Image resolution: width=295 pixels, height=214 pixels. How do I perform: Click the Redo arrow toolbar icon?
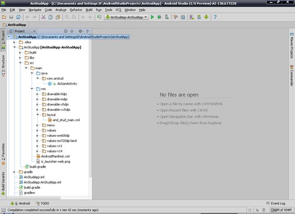[34, 17]
